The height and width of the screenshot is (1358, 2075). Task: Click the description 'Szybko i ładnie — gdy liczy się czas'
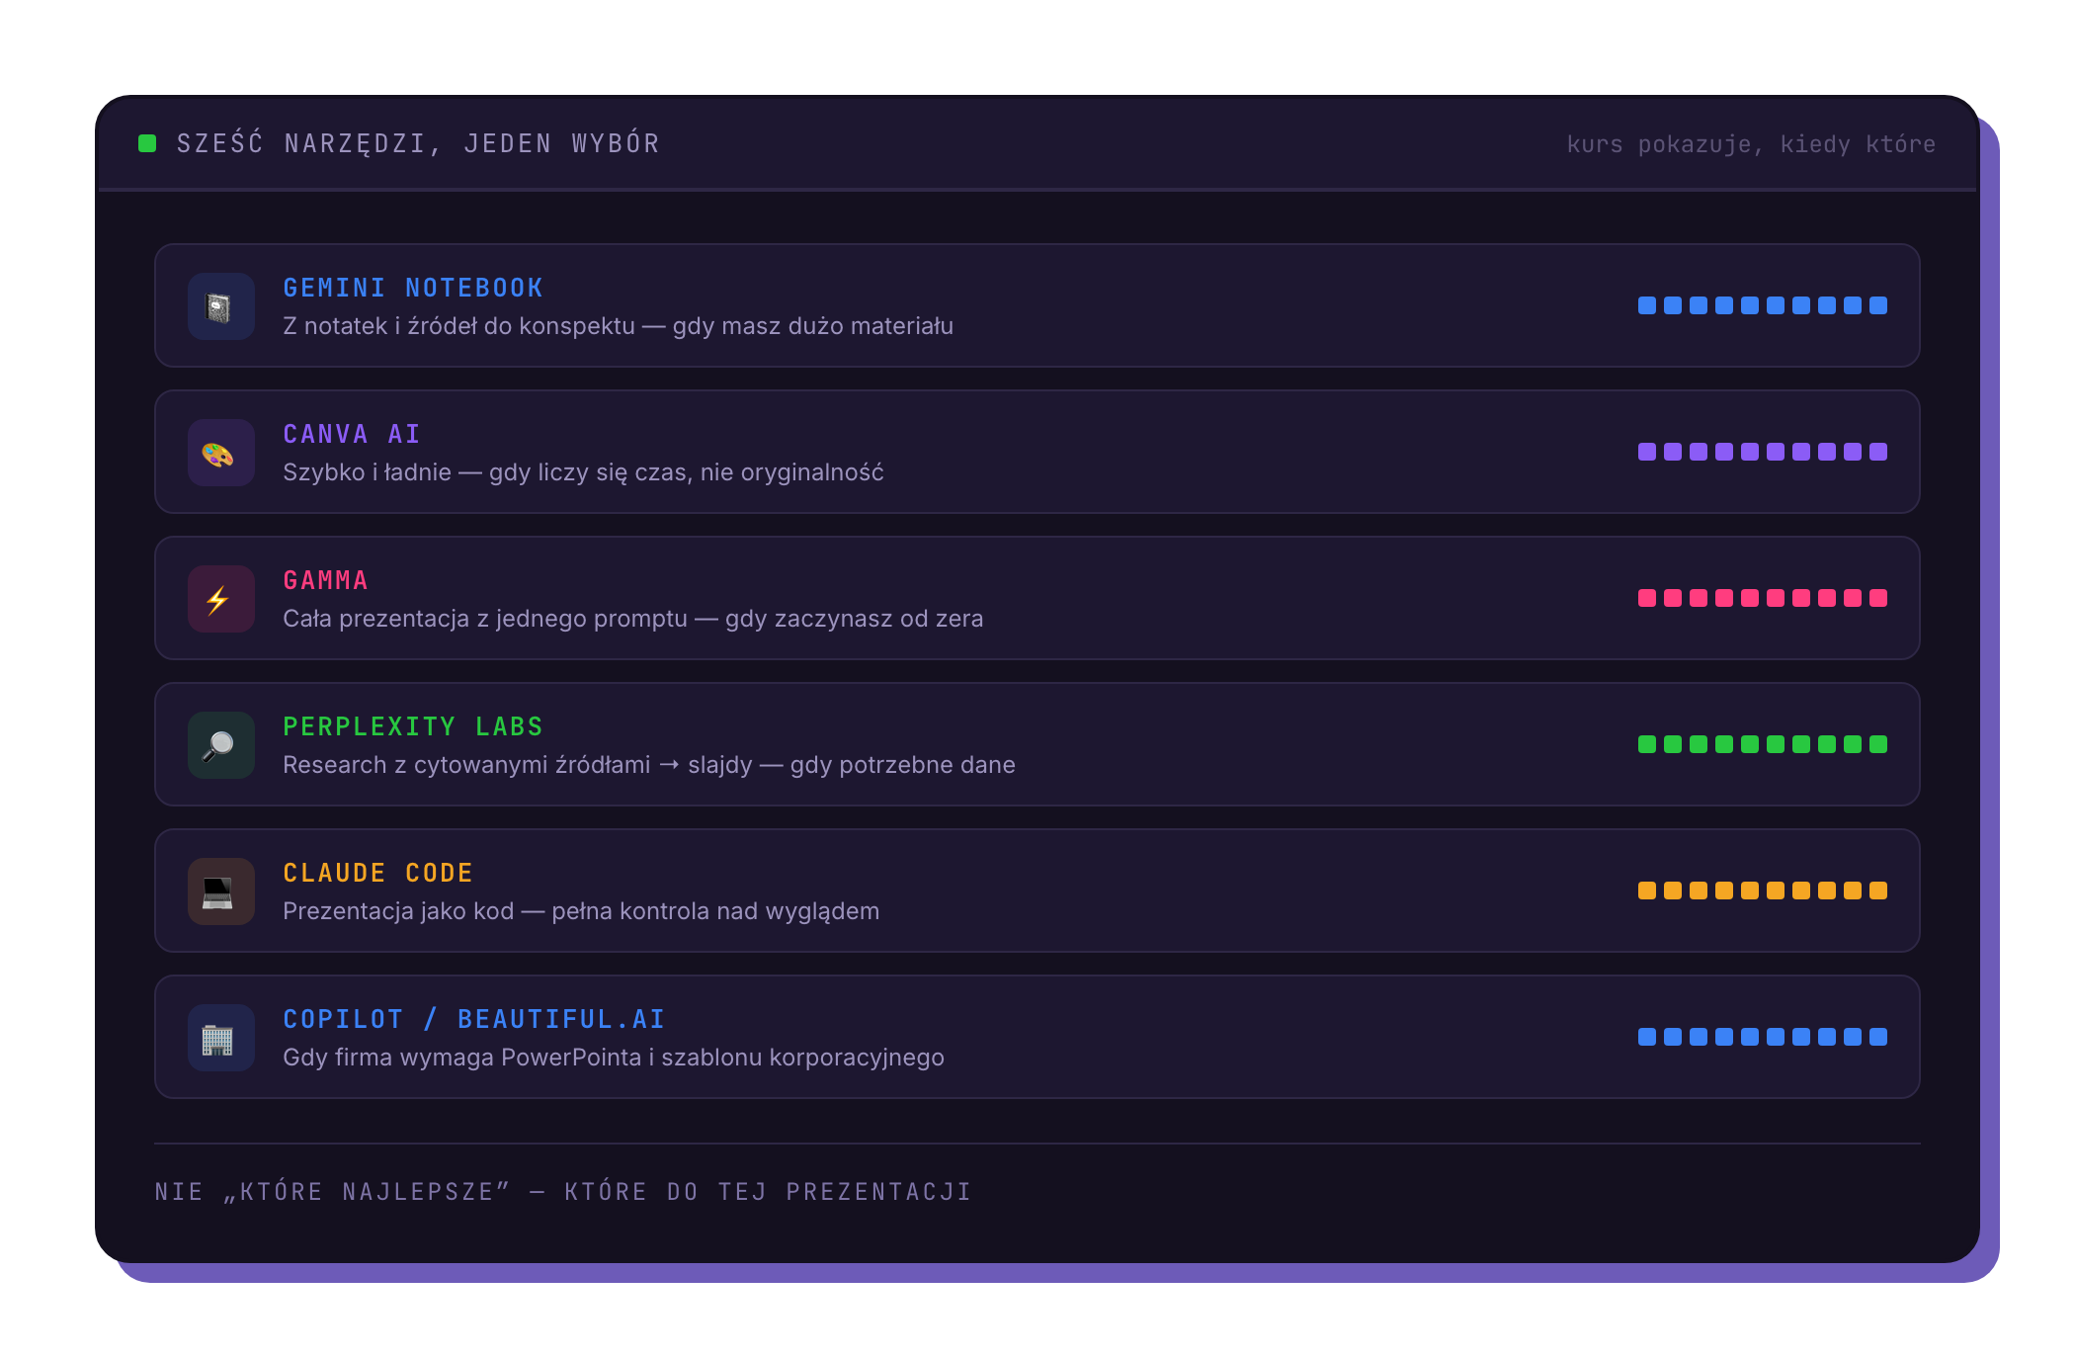click(488, 472)
